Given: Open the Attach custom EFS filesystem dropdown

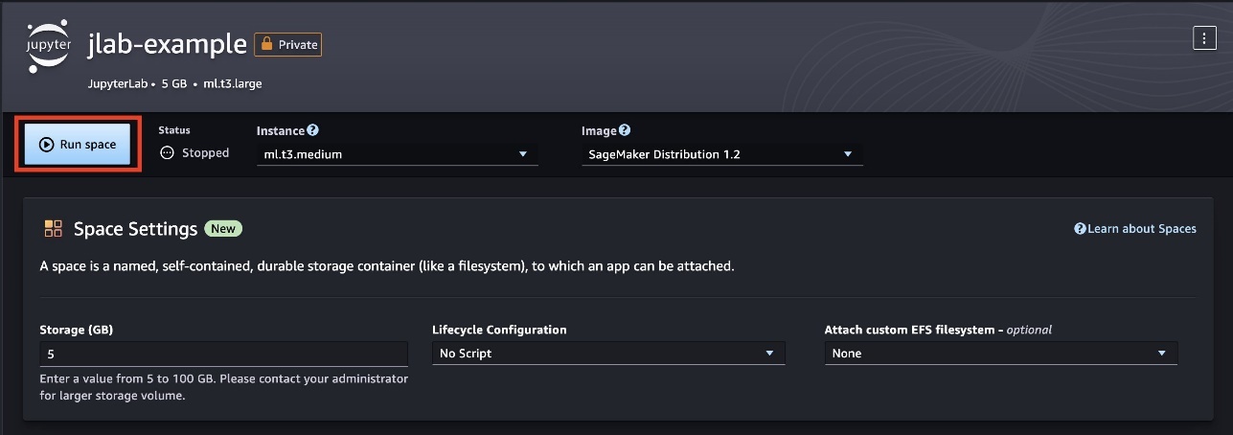Looking at the screenshot, I should tap(1001, 353).
